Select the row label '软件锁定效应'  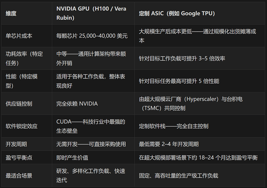point(27,126)
